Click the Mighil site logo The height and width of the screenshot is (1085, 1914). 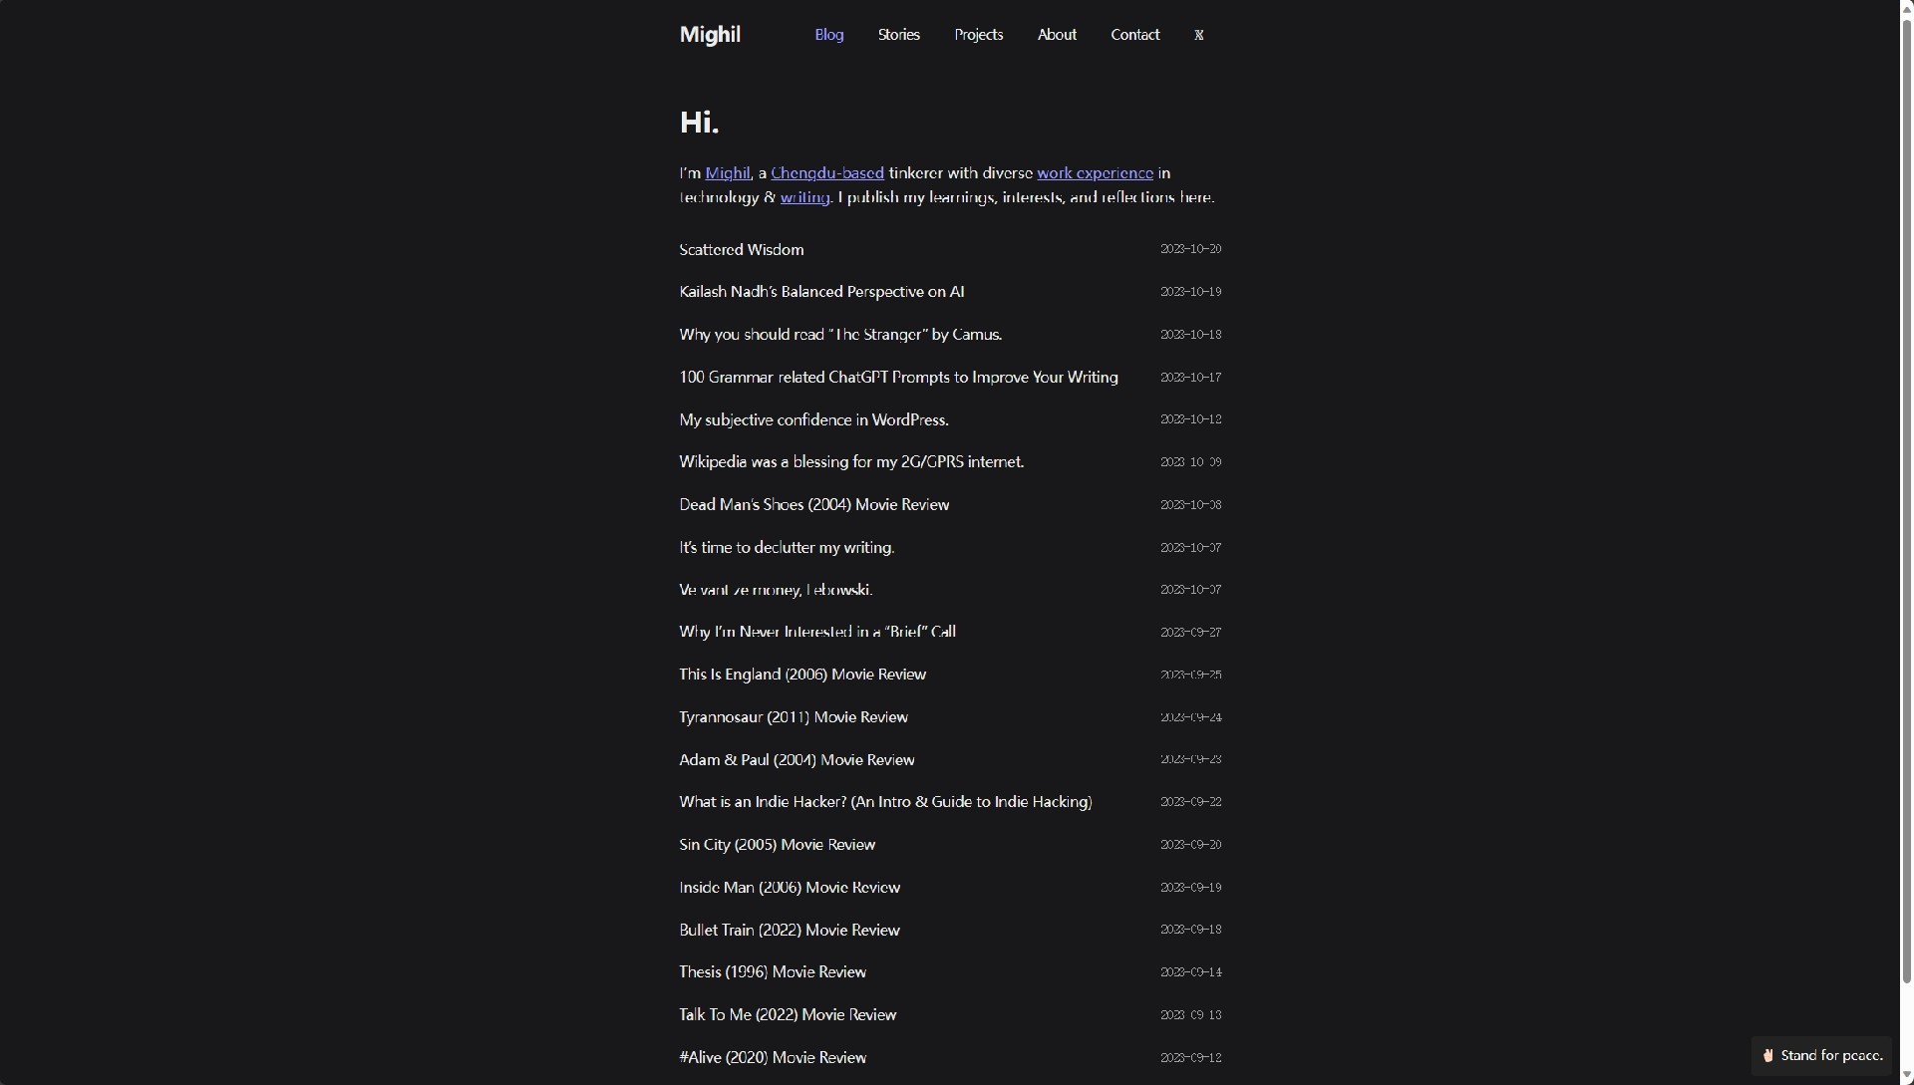(710, 35)
